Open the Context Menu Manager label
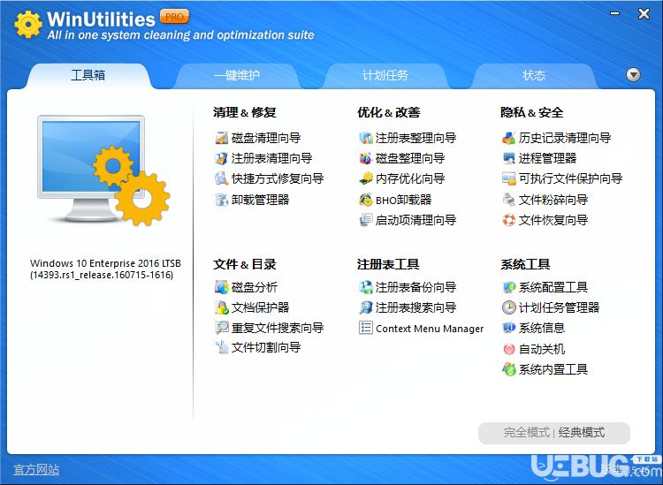Image resolution: width=663 pixels, height=485 pixels. click(430, 329)
